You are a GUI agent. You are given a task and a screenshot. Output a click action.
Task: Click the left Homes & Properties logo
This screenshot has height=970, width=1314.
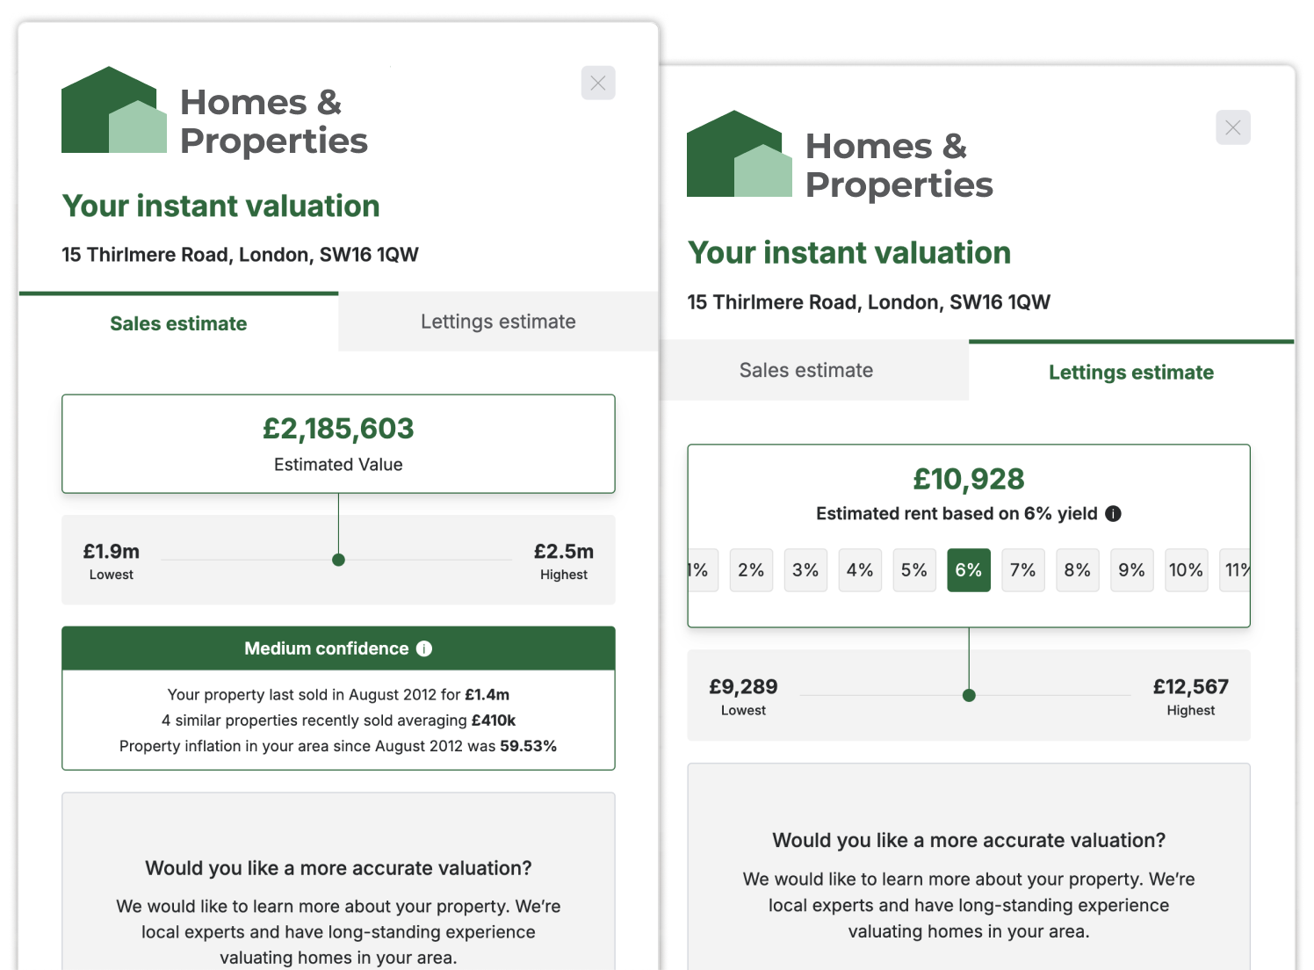point(215,111)
